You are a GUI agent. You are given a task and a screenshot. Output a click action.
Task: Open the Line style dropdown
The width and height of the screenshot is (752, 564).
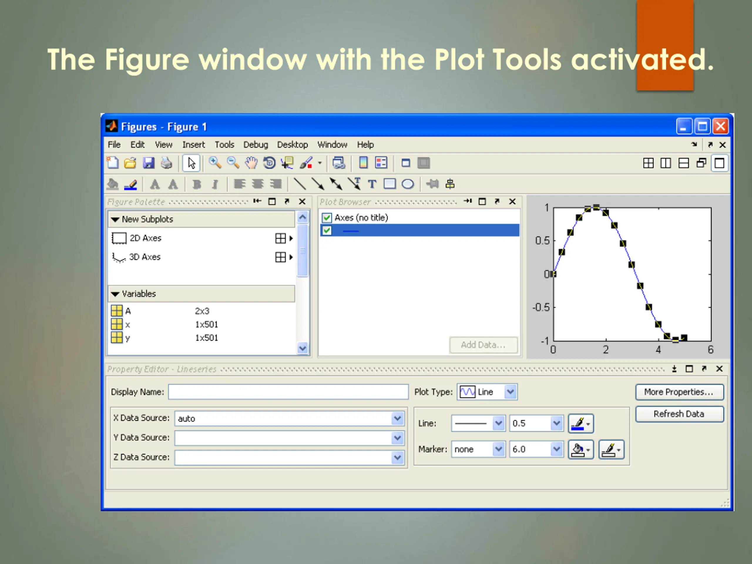click(498, 423)
